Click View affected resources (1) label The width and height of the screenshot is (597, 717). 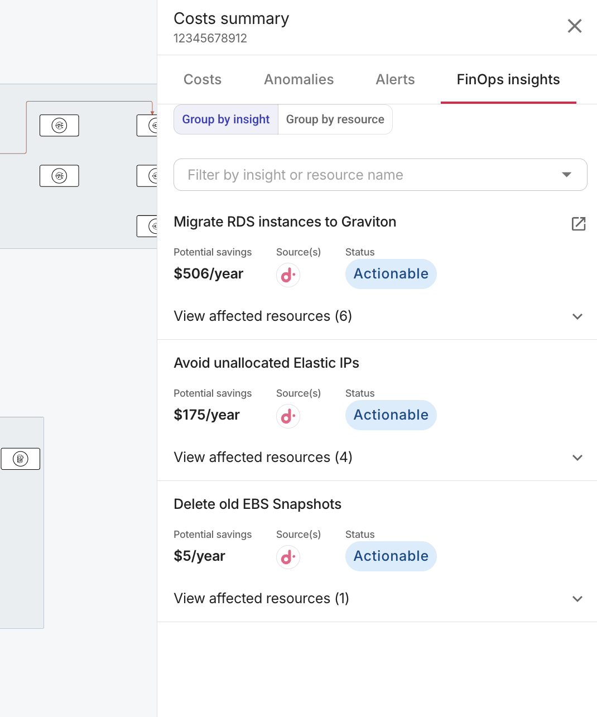262,598
